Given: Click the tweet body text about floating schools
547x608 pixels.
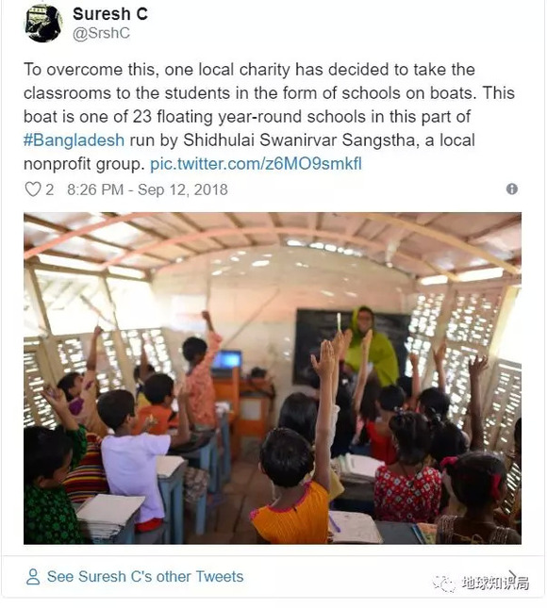Looking at the screenshot, I should coord(269,117).
